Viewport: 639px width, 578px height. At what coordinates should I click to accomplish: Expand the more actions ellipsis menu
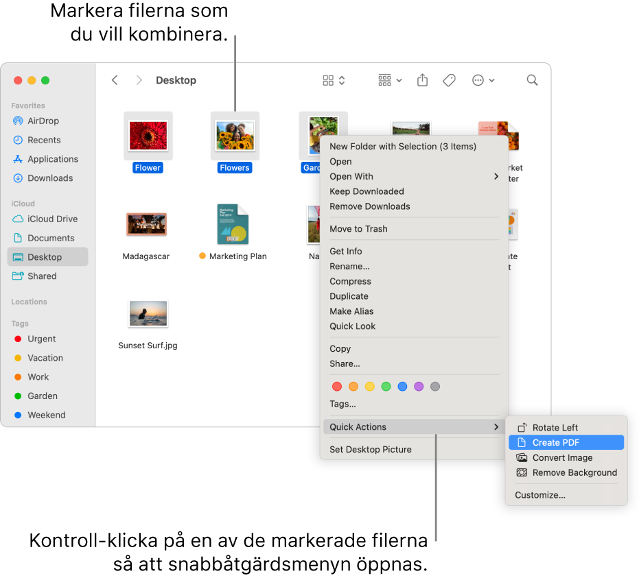pos(483,80)
